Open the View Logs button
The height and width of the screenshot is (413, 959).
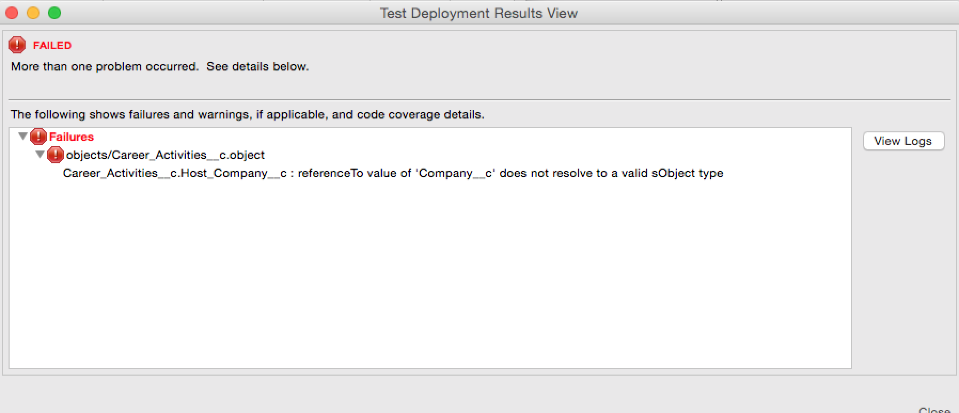coord(903,141)
